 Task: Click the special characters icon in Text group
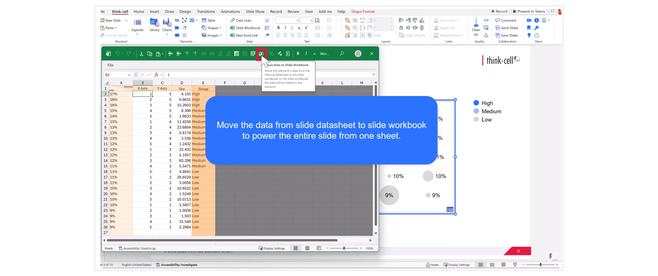tap(317, 20)
